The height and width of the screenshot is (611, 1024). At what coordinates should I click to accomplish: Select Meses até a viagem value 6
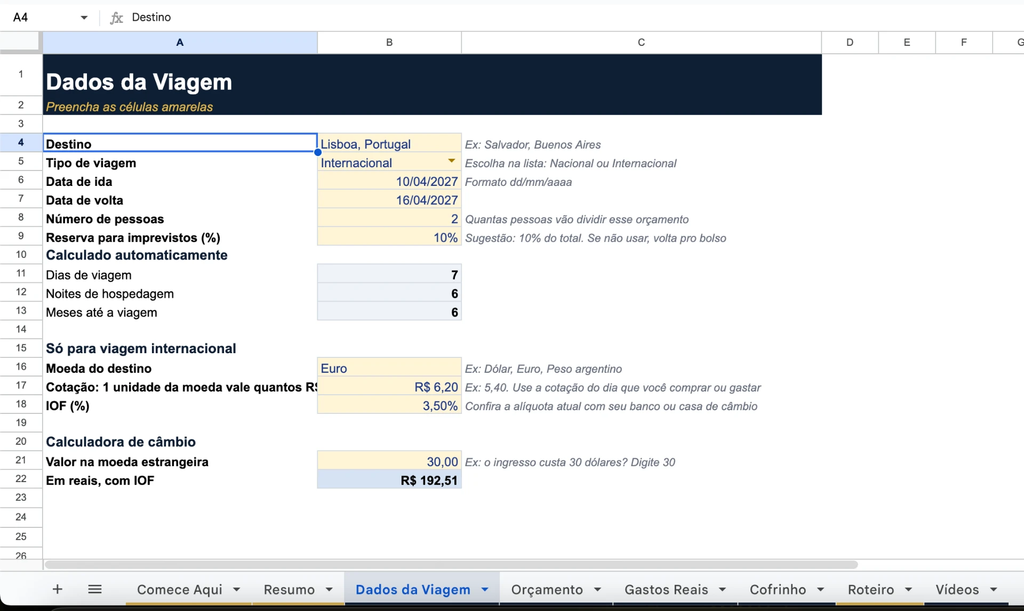[x=389, y=311]
